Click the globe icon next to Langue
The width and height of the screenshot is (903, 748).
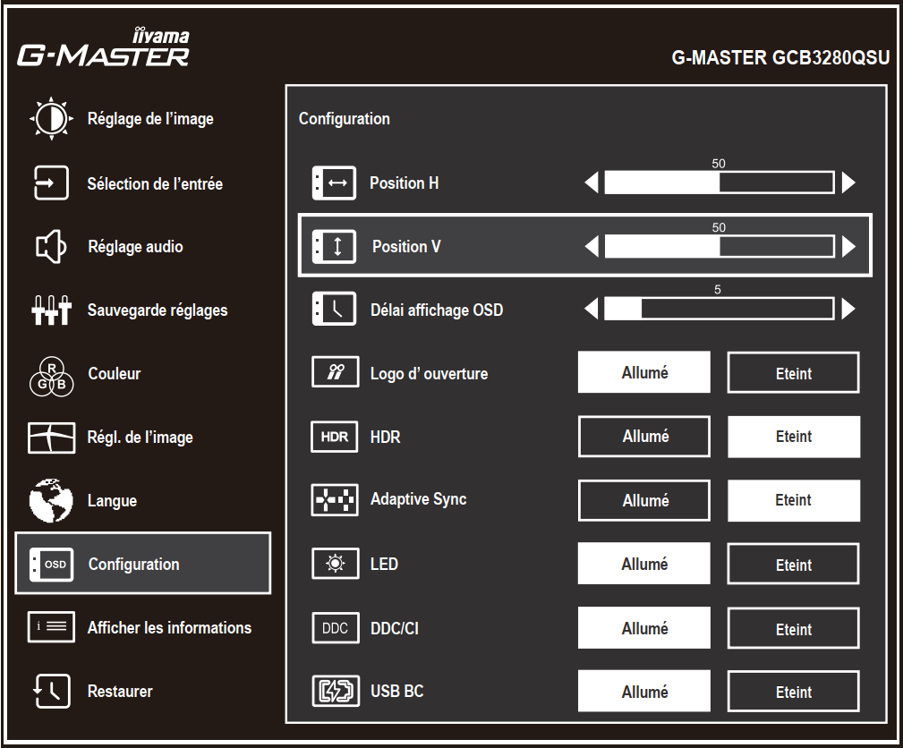tap(50, 501)
